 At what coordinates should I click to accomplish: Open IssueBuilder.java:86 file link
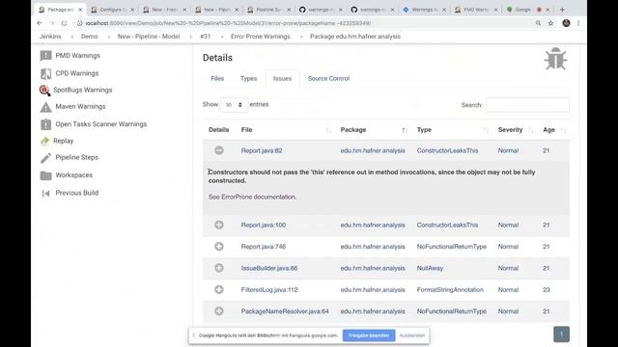pos(269,268)
